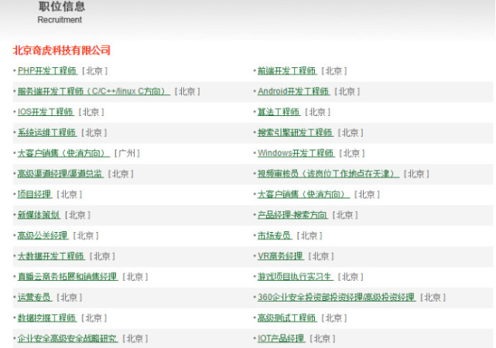Screen dimensions: 496x348
Task: Select the IOT产品经理 position link
Action: pyautogui.click(x=281, y=339)
